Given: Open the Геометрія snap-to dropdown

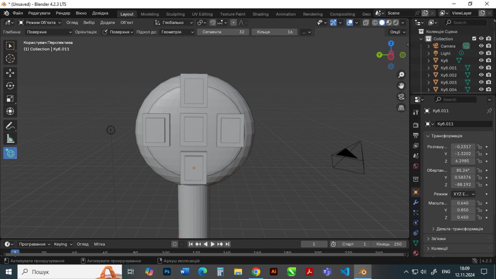Looking at the screenshot, I should (x=177, y=32).
